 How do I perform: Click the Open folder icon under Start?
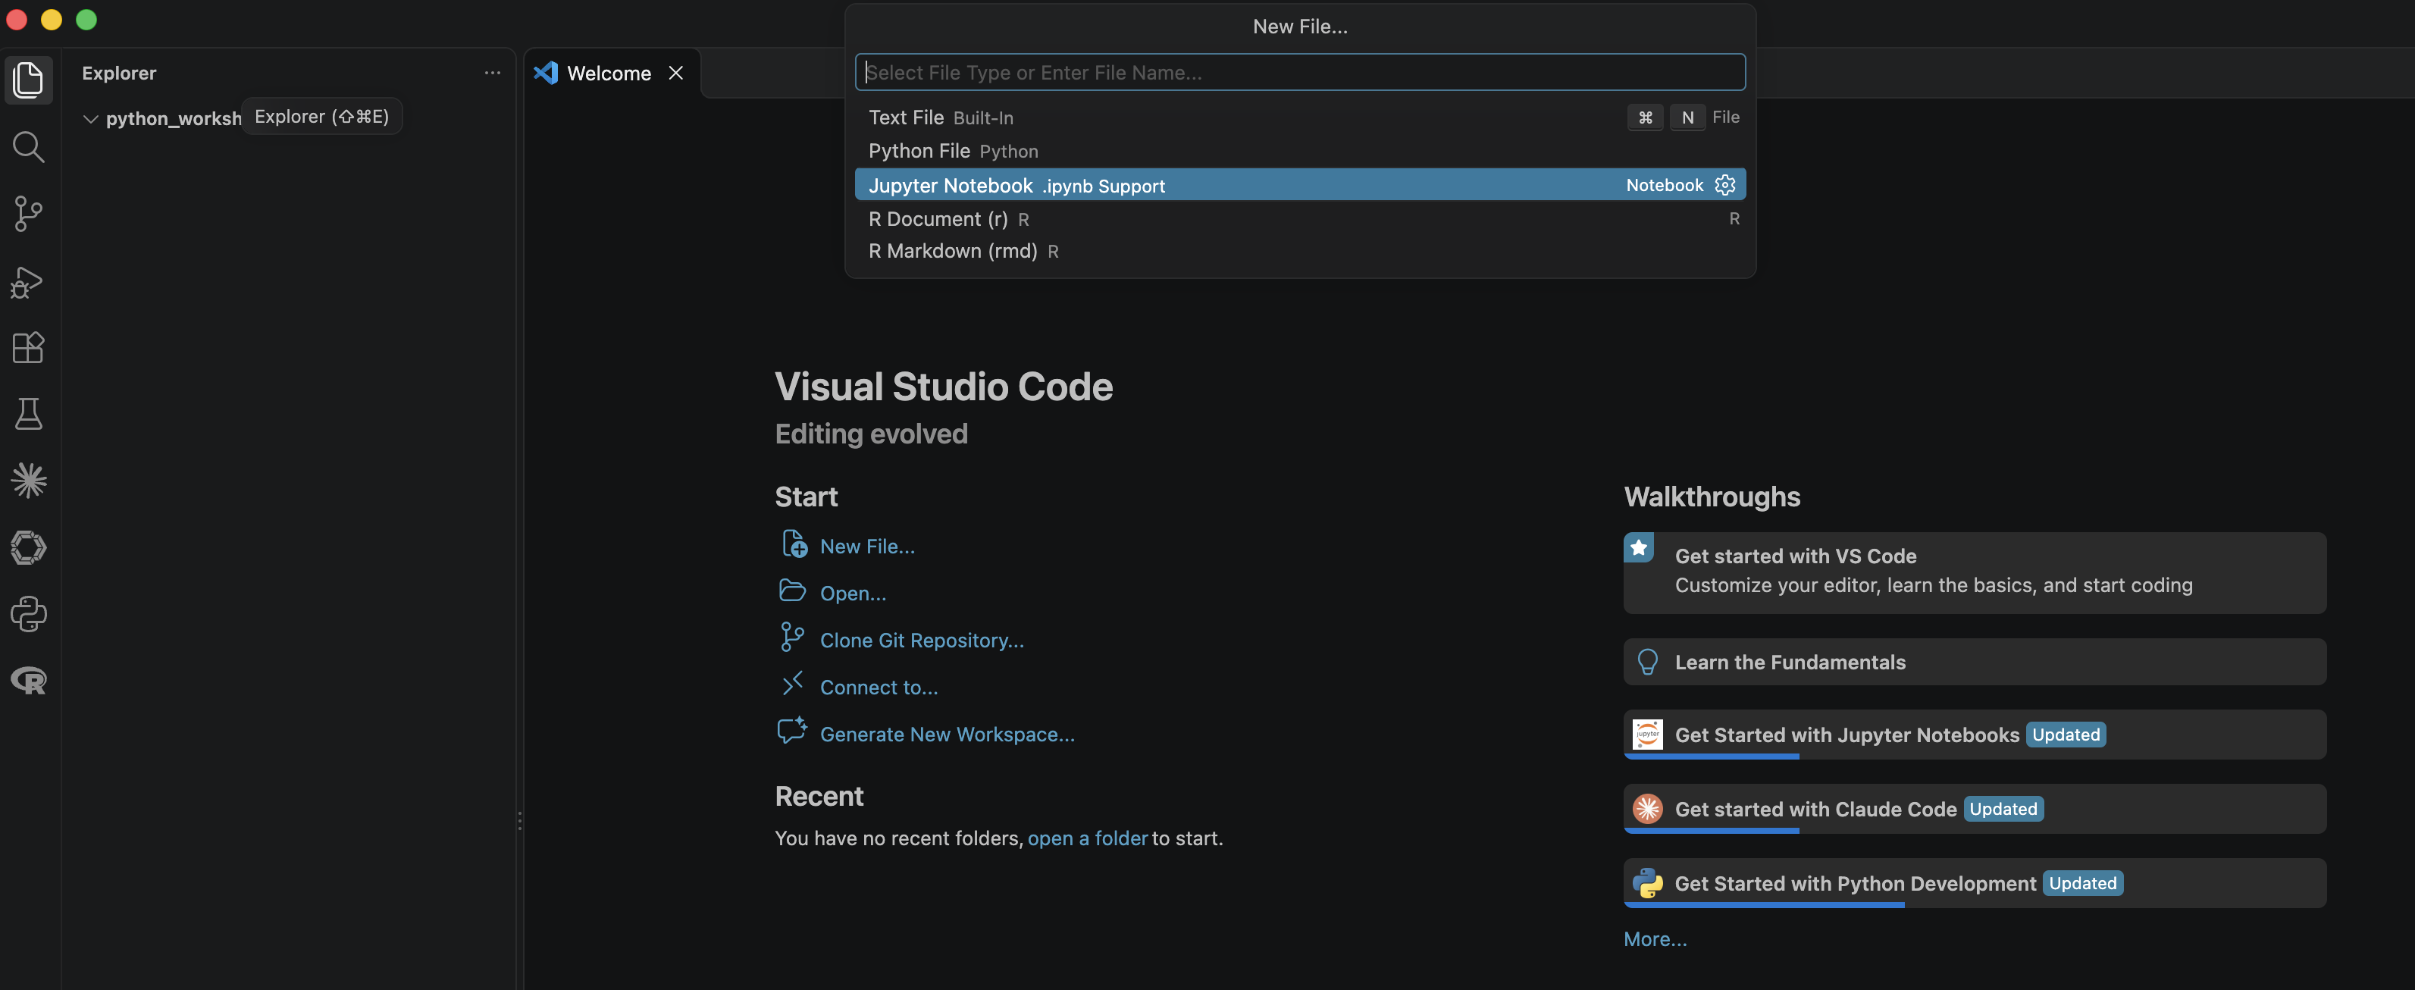[x=792, y=591]
